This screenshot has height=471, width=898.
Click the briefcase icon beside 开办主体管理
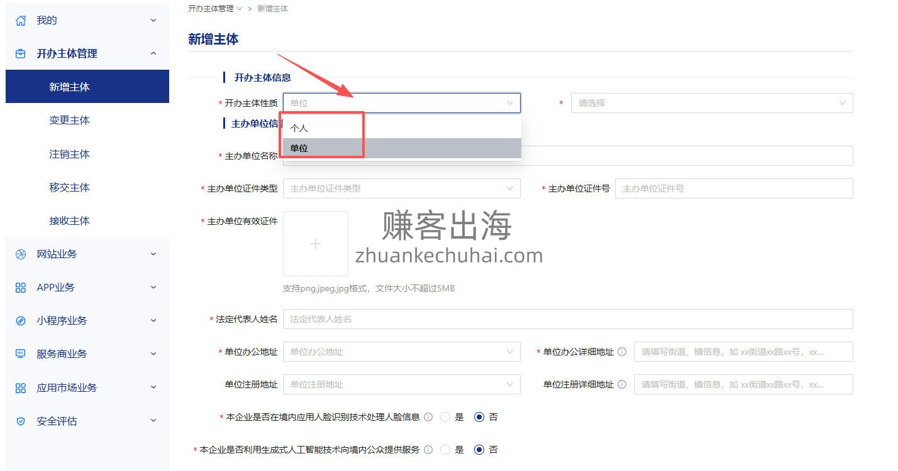coord(21,54)
